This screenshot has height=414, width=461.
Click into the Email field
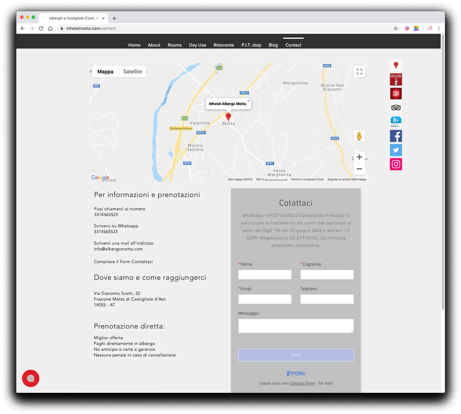[x=265, y=299]
